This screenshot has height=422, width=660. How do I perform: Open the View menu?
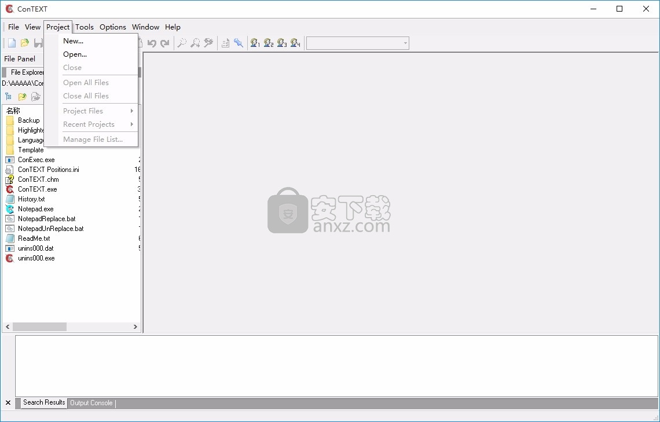[x=32, y=27]
